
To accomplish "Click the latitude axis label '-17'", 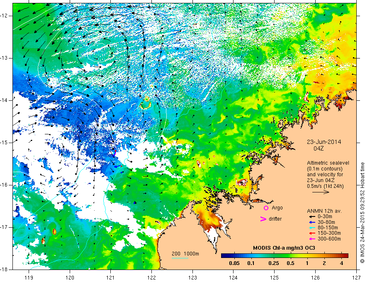I will click(4, 227).
